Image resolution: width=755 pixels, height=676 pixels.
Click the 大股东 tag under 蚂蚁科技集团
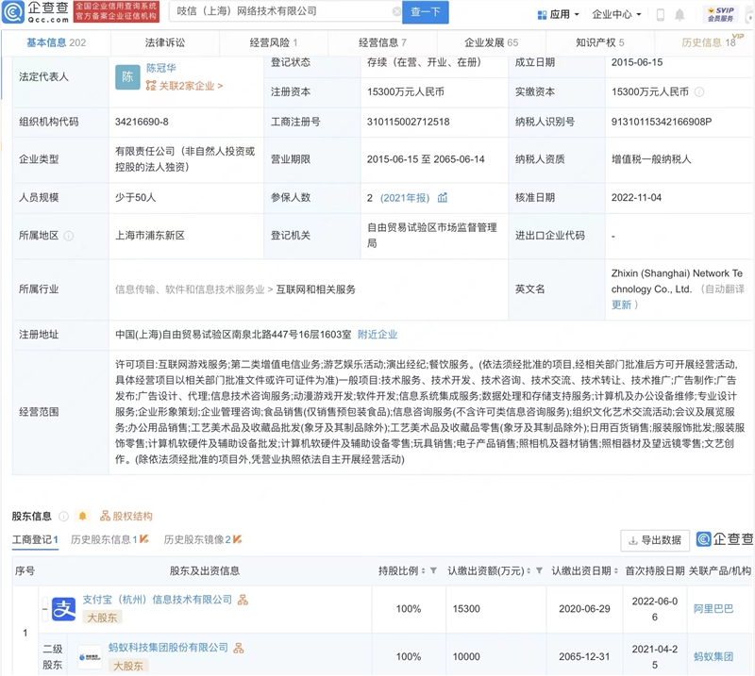128,666
